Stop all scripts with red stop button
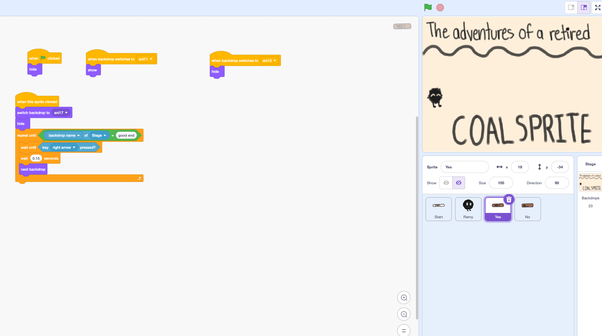The width and height of the screenshot is (602, 336). point(440,8)
